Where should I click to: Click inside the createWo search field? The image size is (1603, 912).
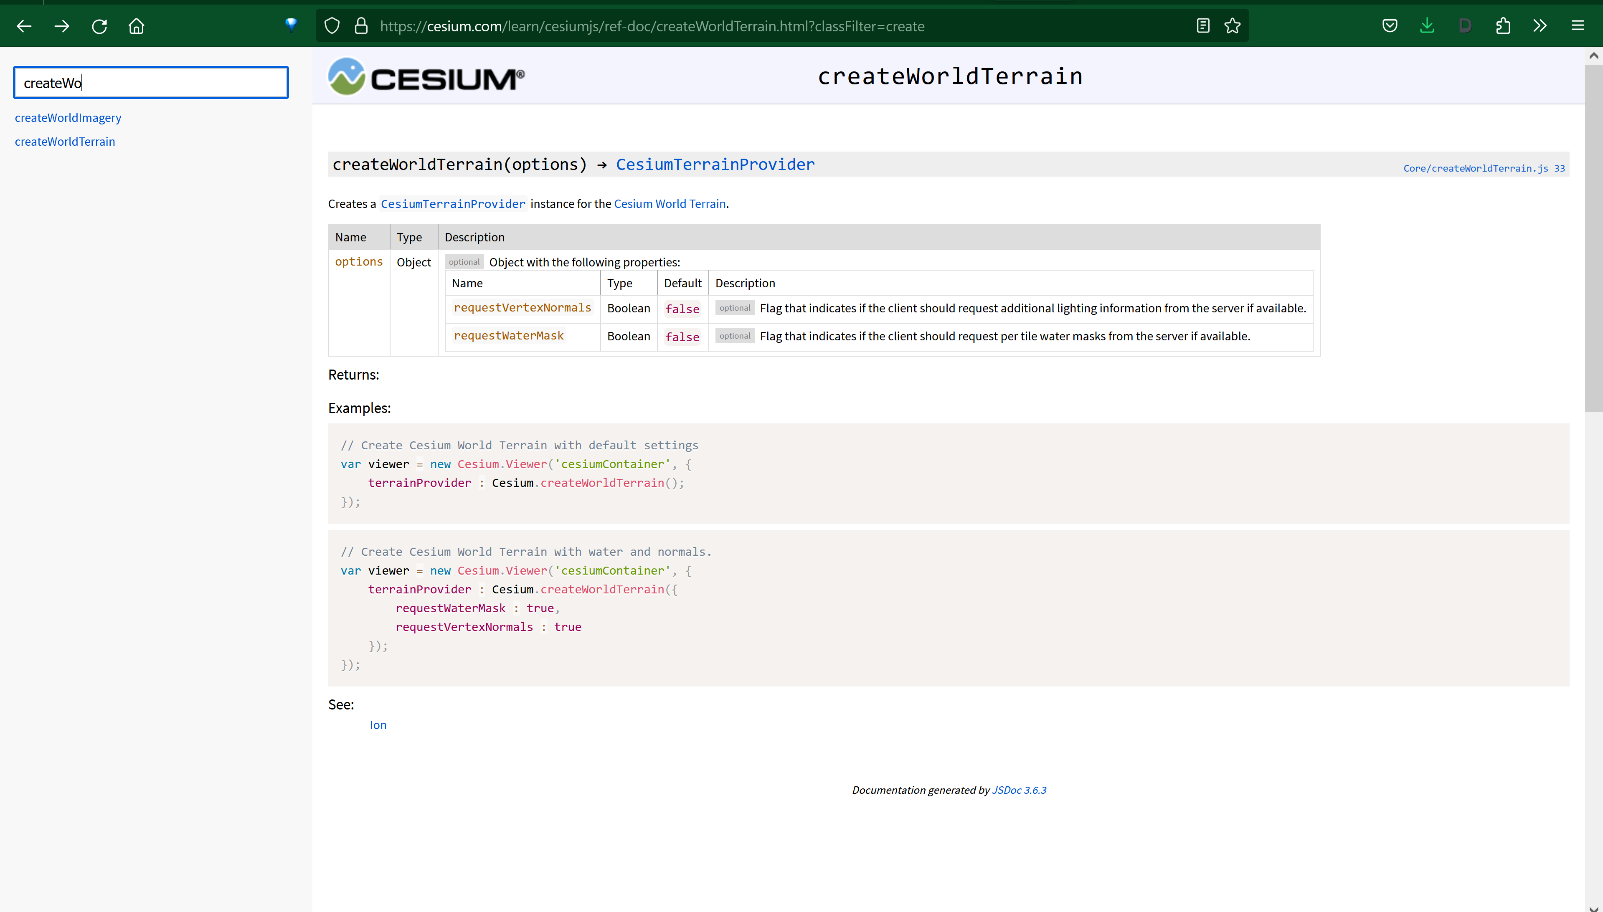(150, 82)
